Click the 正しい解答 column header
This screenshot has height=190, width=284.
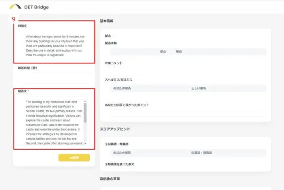coord(199,88)
